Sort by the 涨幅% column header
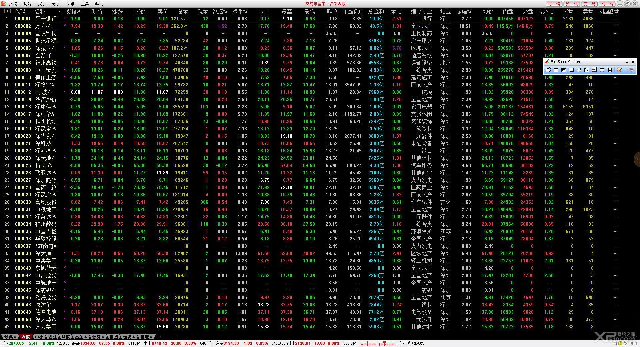The width and height of the screenshot is (640, 347). [x=73, y=11]
